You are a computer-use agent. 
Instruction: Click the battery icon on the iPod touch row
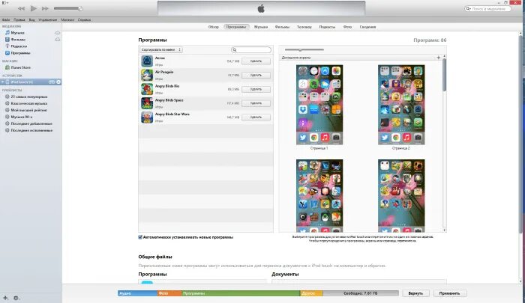(x=52, y=82)
